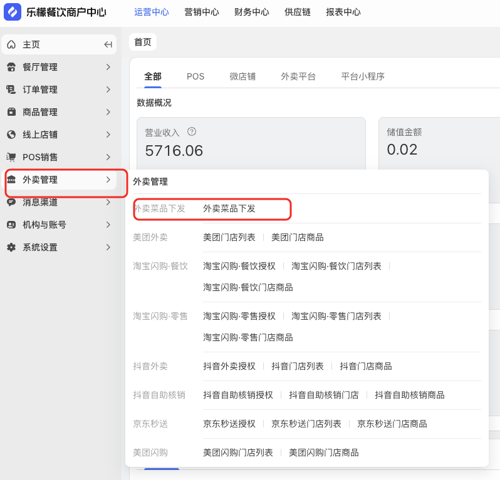Open the 营销中心 top menu
Screen dimensions: 500x480
point(202,12)
